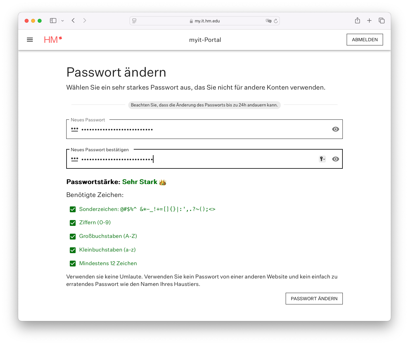
Task: Open a new browser tab
Action: point(369,21)
